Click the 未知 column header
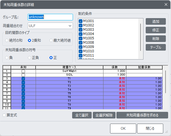Viewport: 171px width, 136px height. coord(23,67)
